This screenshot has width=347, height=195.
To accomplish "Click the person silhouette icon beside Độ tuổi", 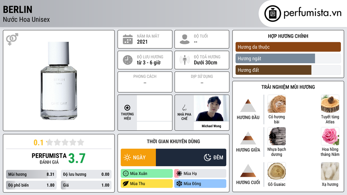I will coord(185,39).
